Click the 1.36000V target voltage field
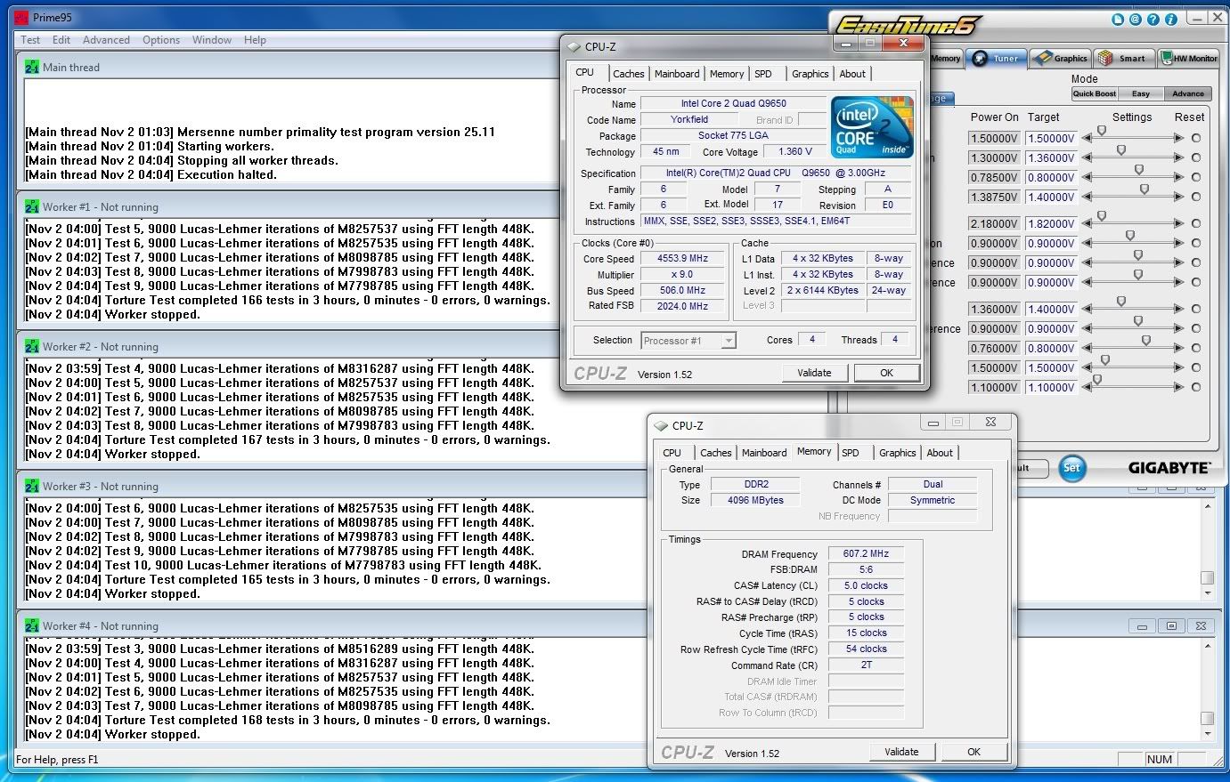 (1051, 157)
